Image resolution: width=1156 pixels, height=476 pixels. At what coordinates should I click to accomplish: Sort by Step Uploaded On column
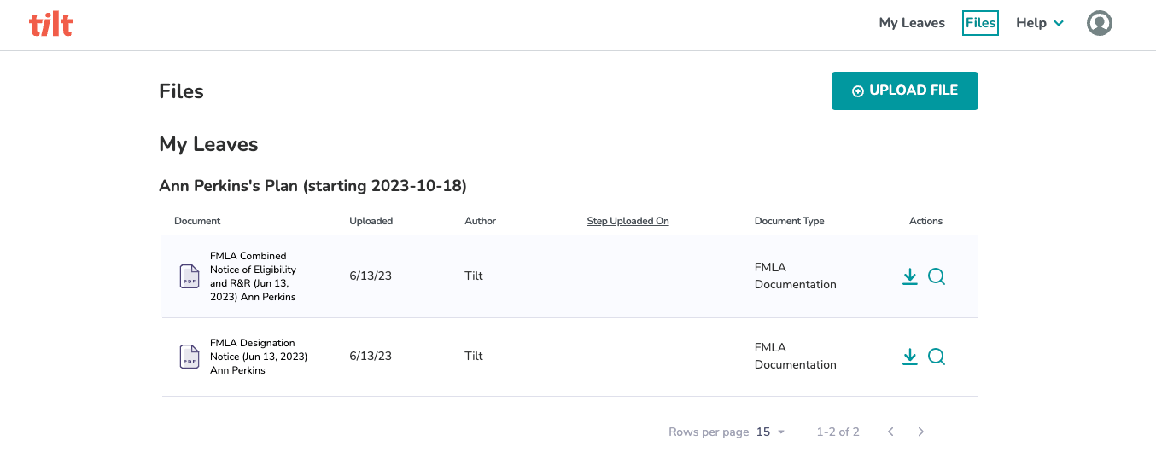pos(628,221)
